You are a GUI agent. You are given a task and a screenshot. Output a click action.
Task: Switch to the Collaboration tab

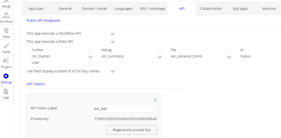click(x=211, y=9)
